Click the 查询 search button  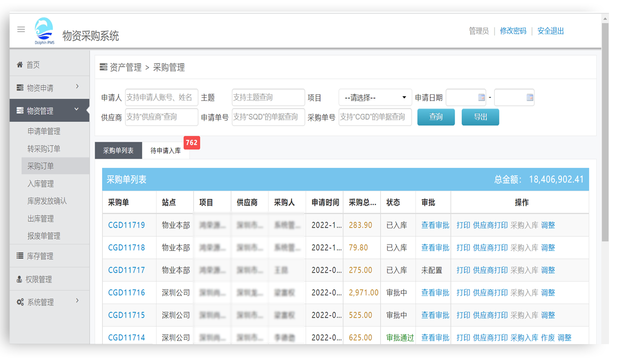pyautogui.click(x=435, y=117)
